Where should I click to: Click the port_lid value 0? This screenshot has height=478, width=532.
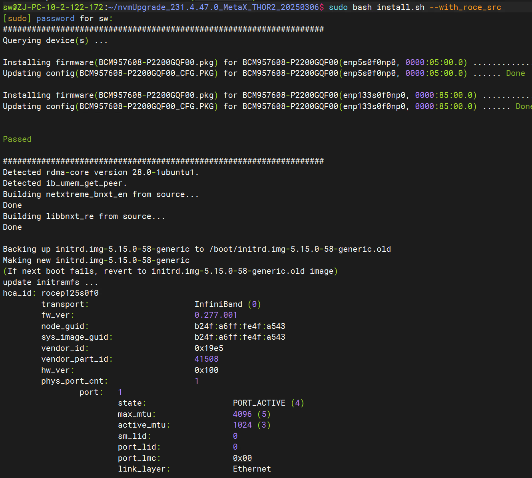[x=235, y=447]
